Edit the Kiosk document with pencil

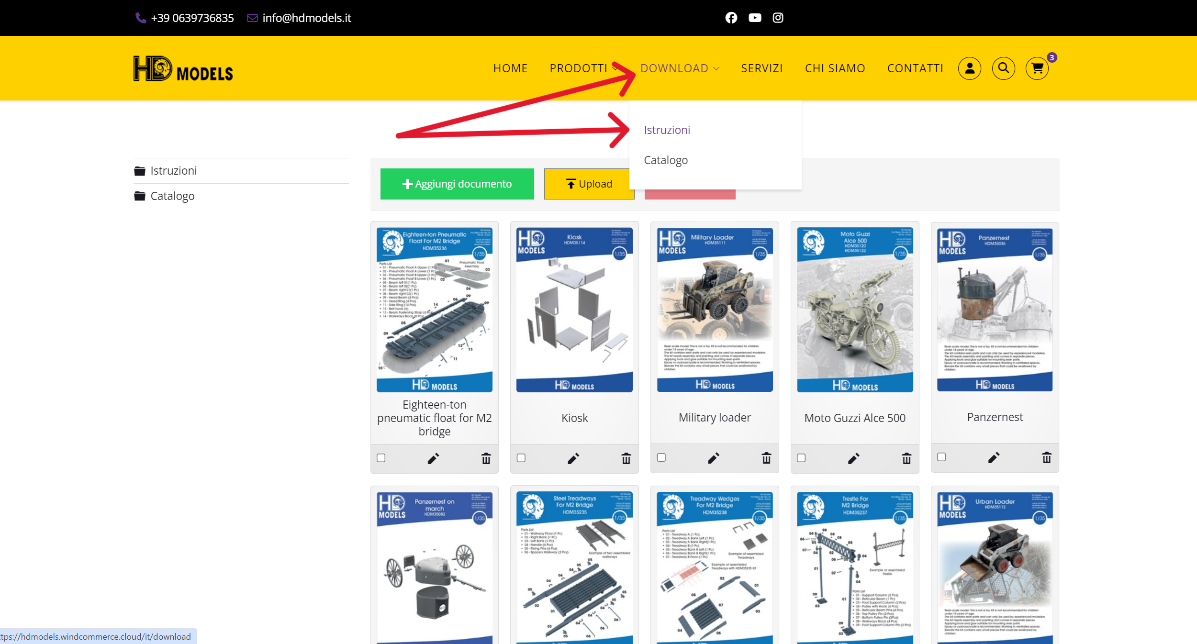[573, 459]
